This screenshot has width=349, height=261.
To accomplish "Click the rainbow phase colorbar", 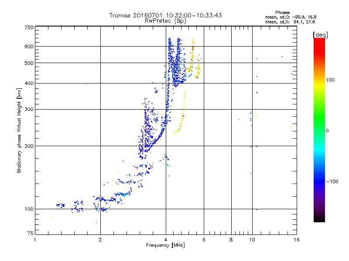I will [319, 130].
